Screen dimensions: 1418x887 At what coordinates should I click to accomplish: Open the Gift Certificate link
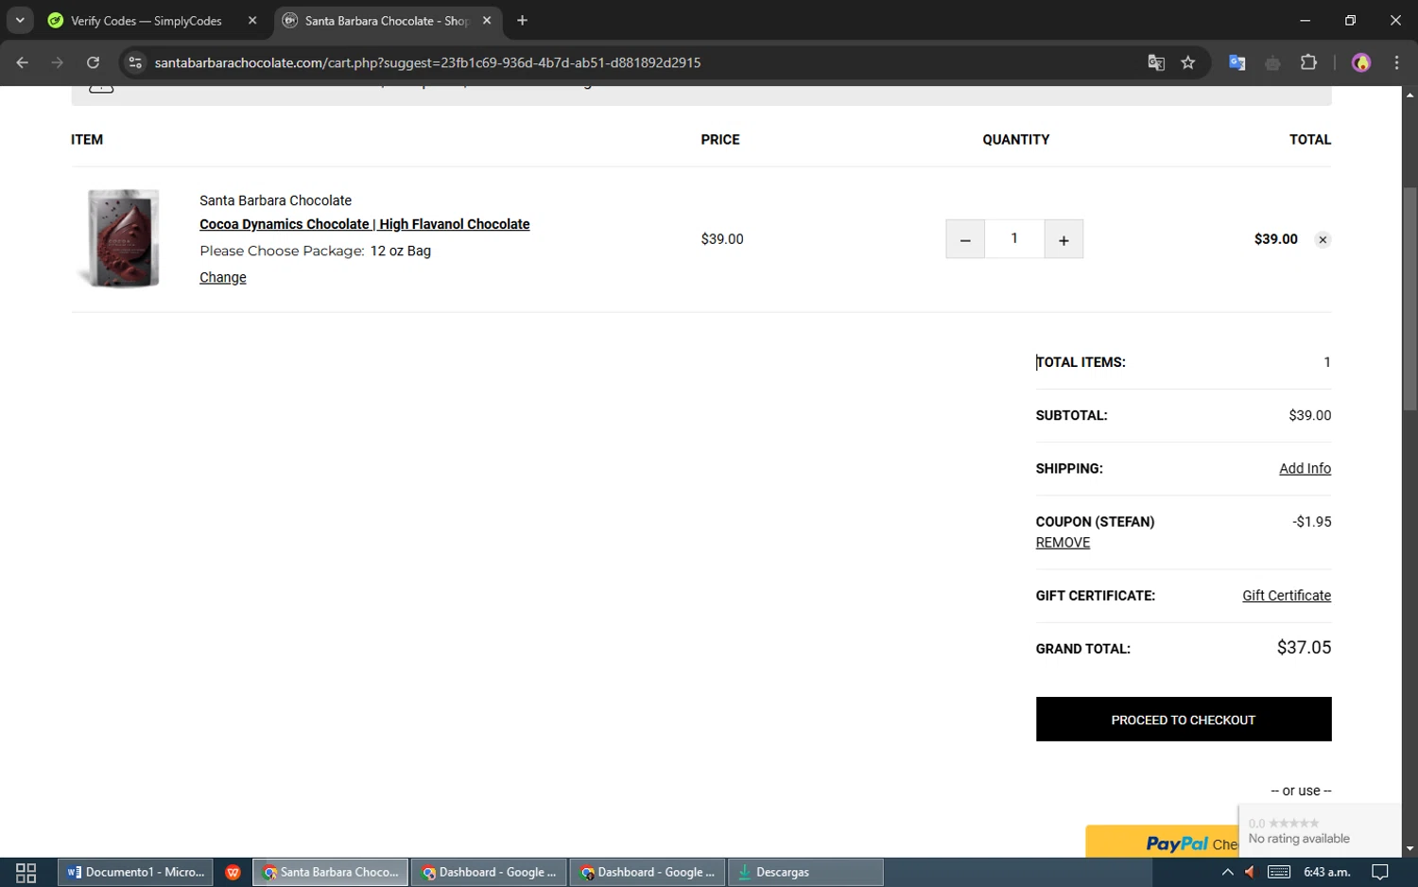(x=1287, y=596)
